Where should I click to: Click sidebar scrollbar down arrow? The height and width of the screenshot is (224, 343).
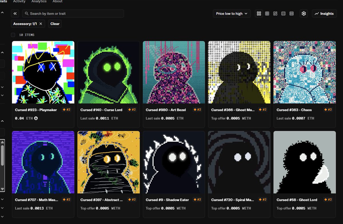(x=2, y=189)
